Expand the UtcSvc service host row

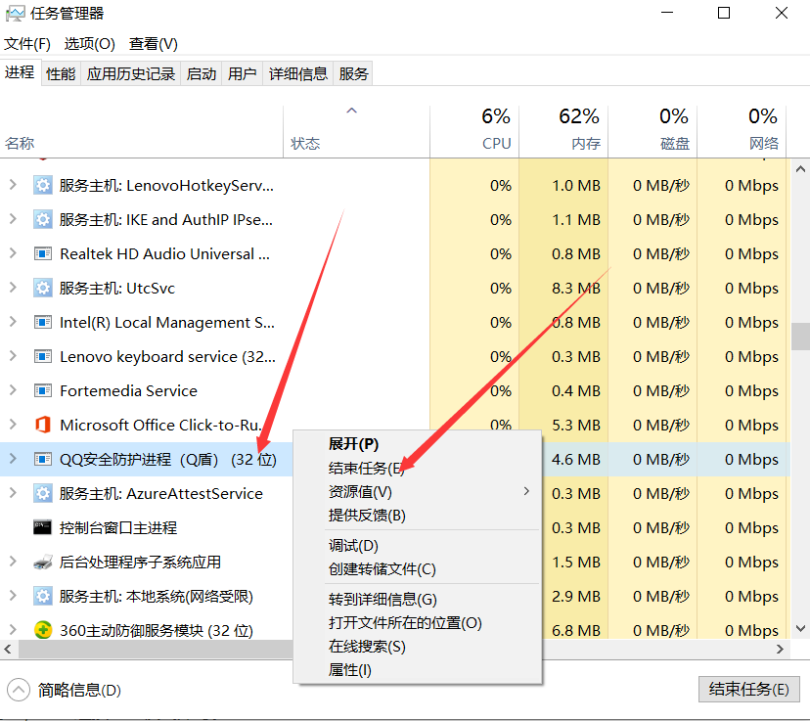13,288
